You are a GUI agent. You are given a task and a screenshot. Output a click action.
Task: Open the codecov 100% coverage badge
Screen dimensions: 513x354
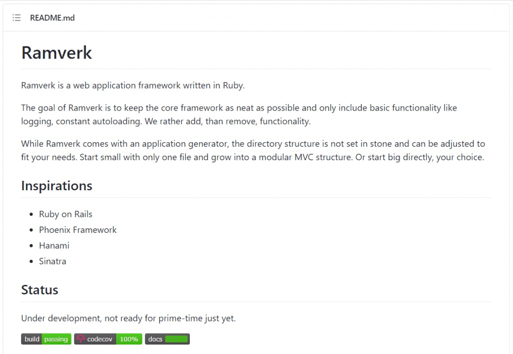(x=108, y=339)
